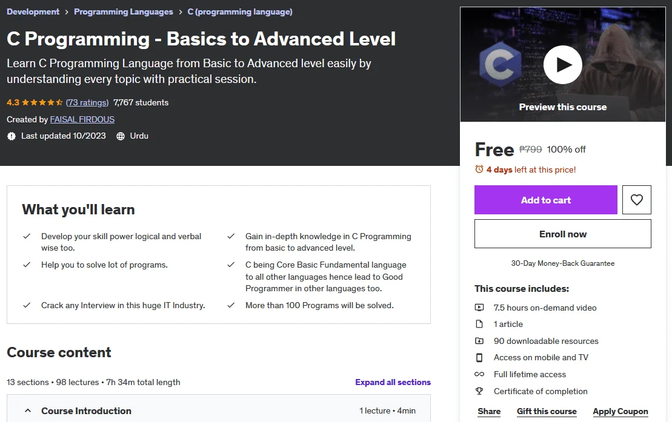672x422 pixels.
Task: Click the on-demand video icon
Action: (x=479, y=308)
